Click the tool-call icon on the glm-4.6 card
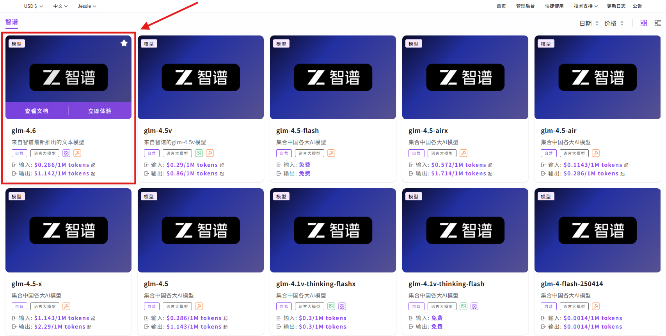 (77, 153)
